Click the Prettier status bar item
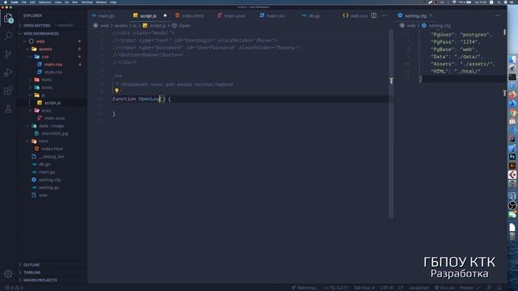 tap(470, 288)
